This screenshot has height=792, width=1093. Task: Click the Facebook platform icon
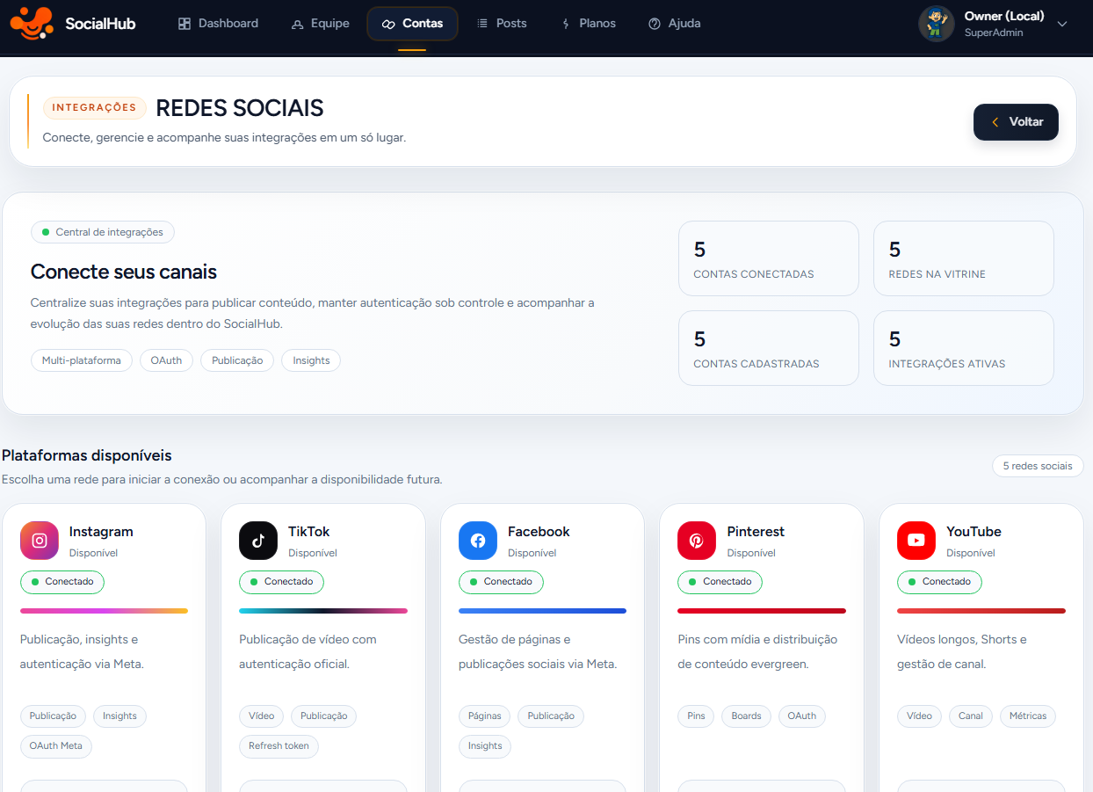478,541
